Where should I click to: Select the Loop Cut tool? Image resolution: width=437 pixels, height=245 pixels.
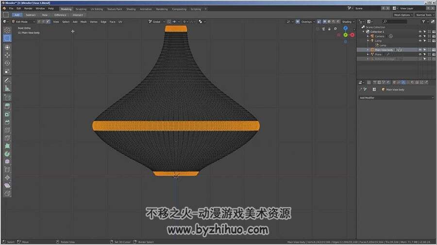pos(7,130)
